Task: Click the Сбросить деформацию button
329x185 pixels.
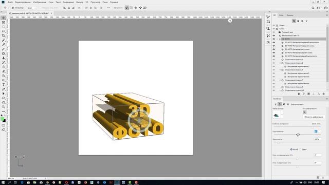Action: (x=314, y=117)
